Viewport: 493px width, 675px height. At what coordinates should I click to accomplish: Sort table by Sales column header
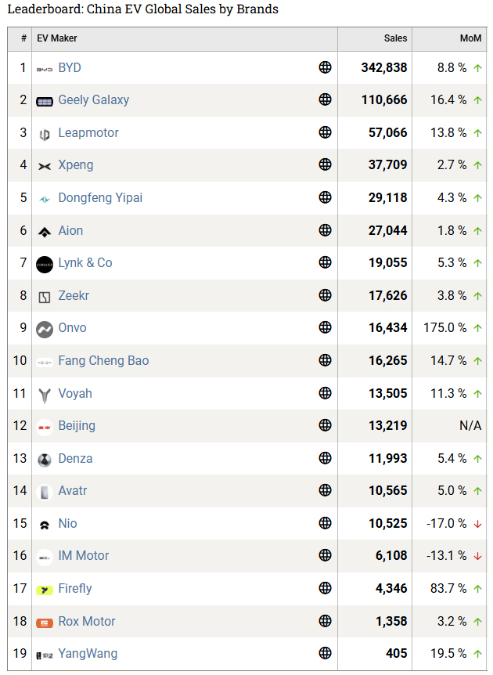(395, 38)
